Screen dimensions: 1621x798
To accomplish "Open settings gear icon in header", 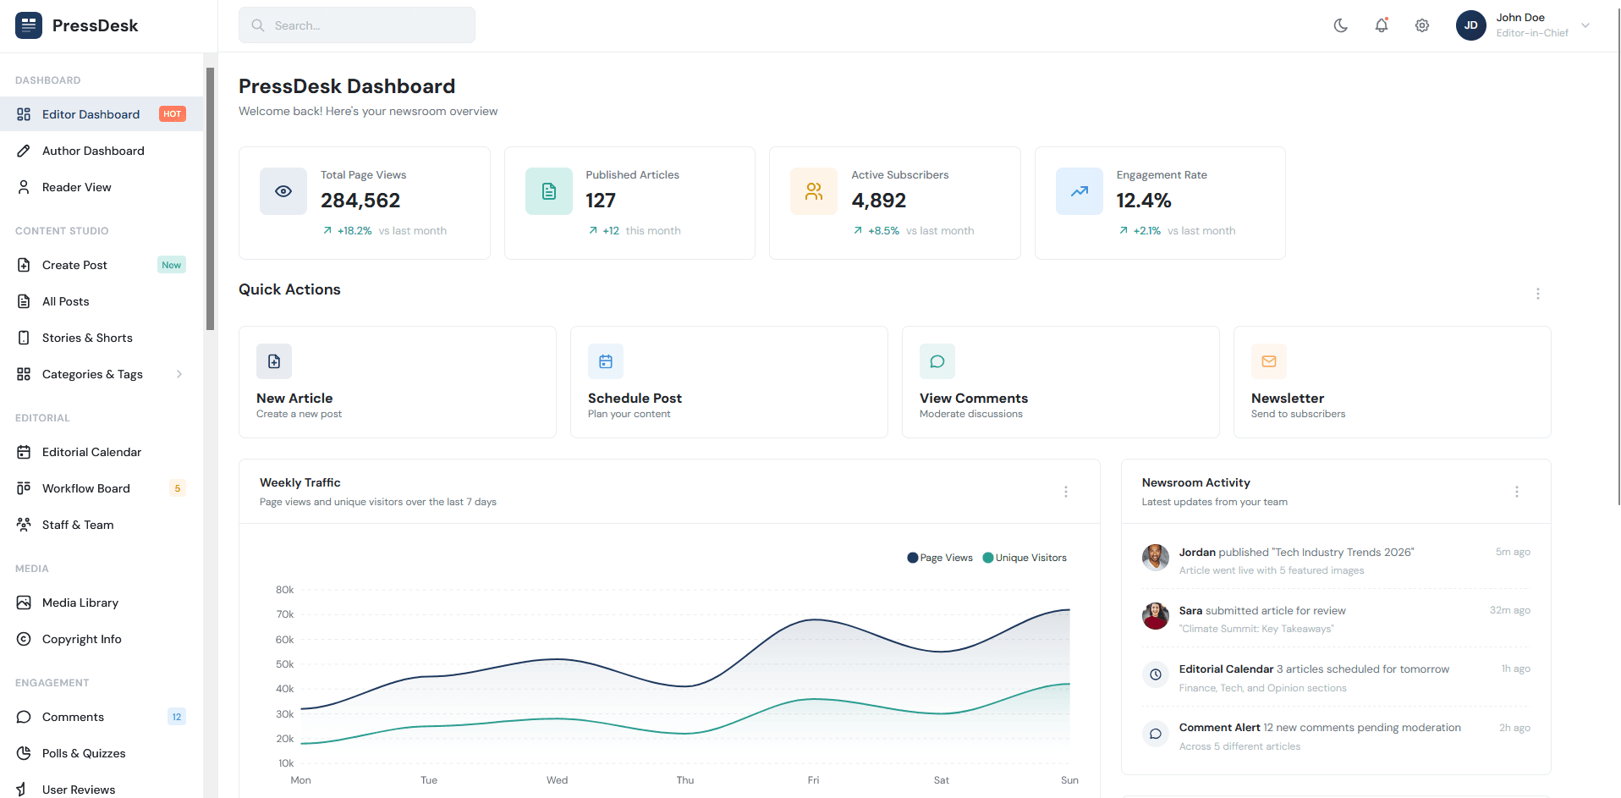I will click(x=1422, y=25).
